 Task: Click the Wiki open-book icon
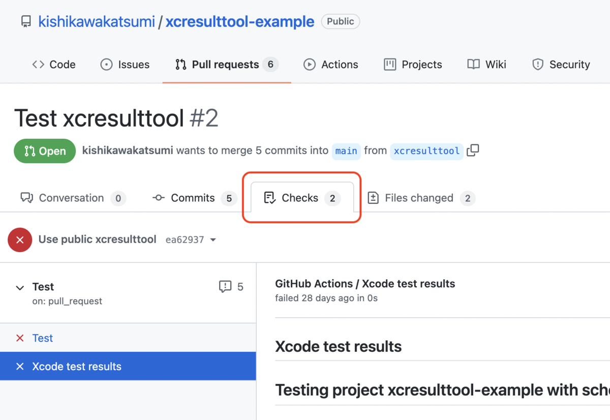coord(473,65)
